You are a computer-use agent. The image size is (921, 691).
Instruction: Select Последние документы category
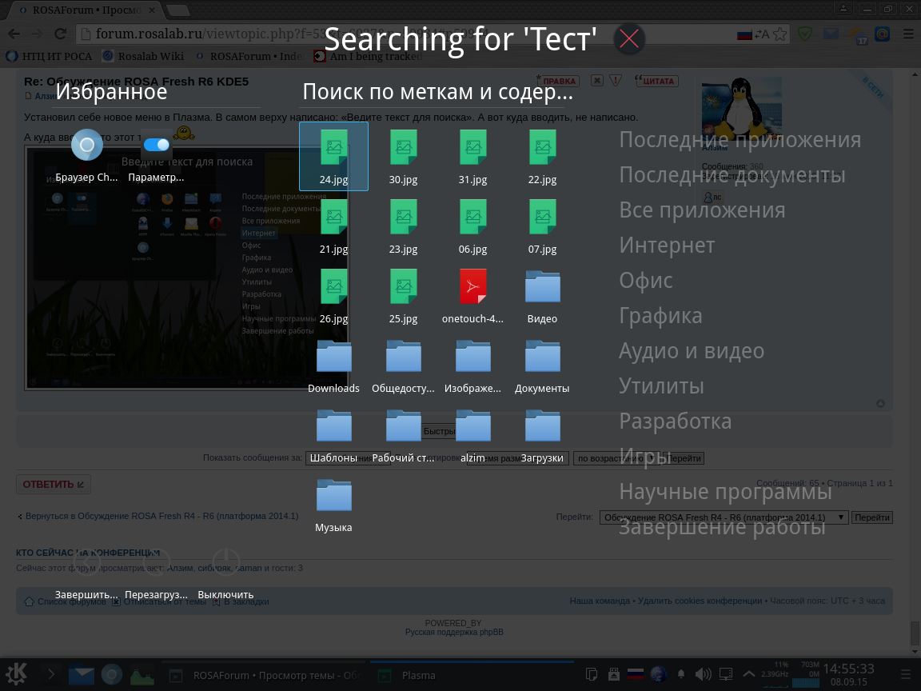tap(732, 175)
